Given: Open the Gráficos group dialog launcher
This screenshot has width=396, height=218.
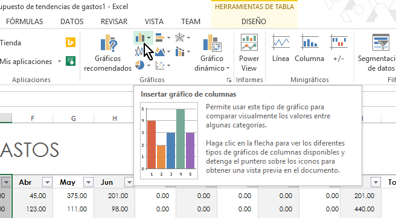Looking at the screenshot, I should click(x=229, y=80).
